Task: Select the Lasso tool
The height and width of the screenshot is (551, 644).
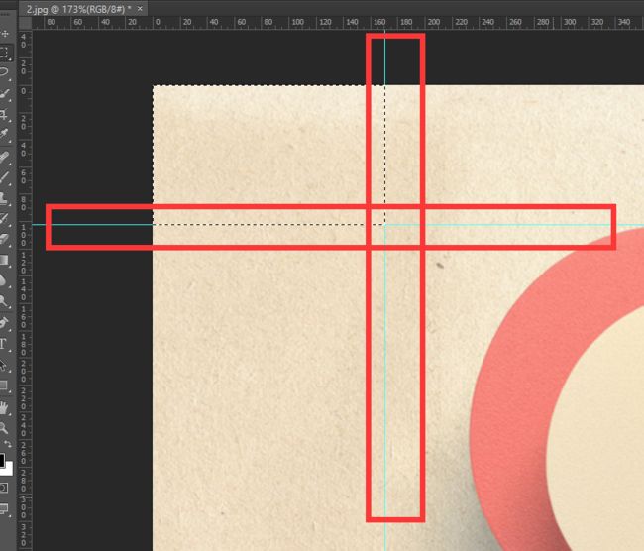Action: click(x=5, y=72)
